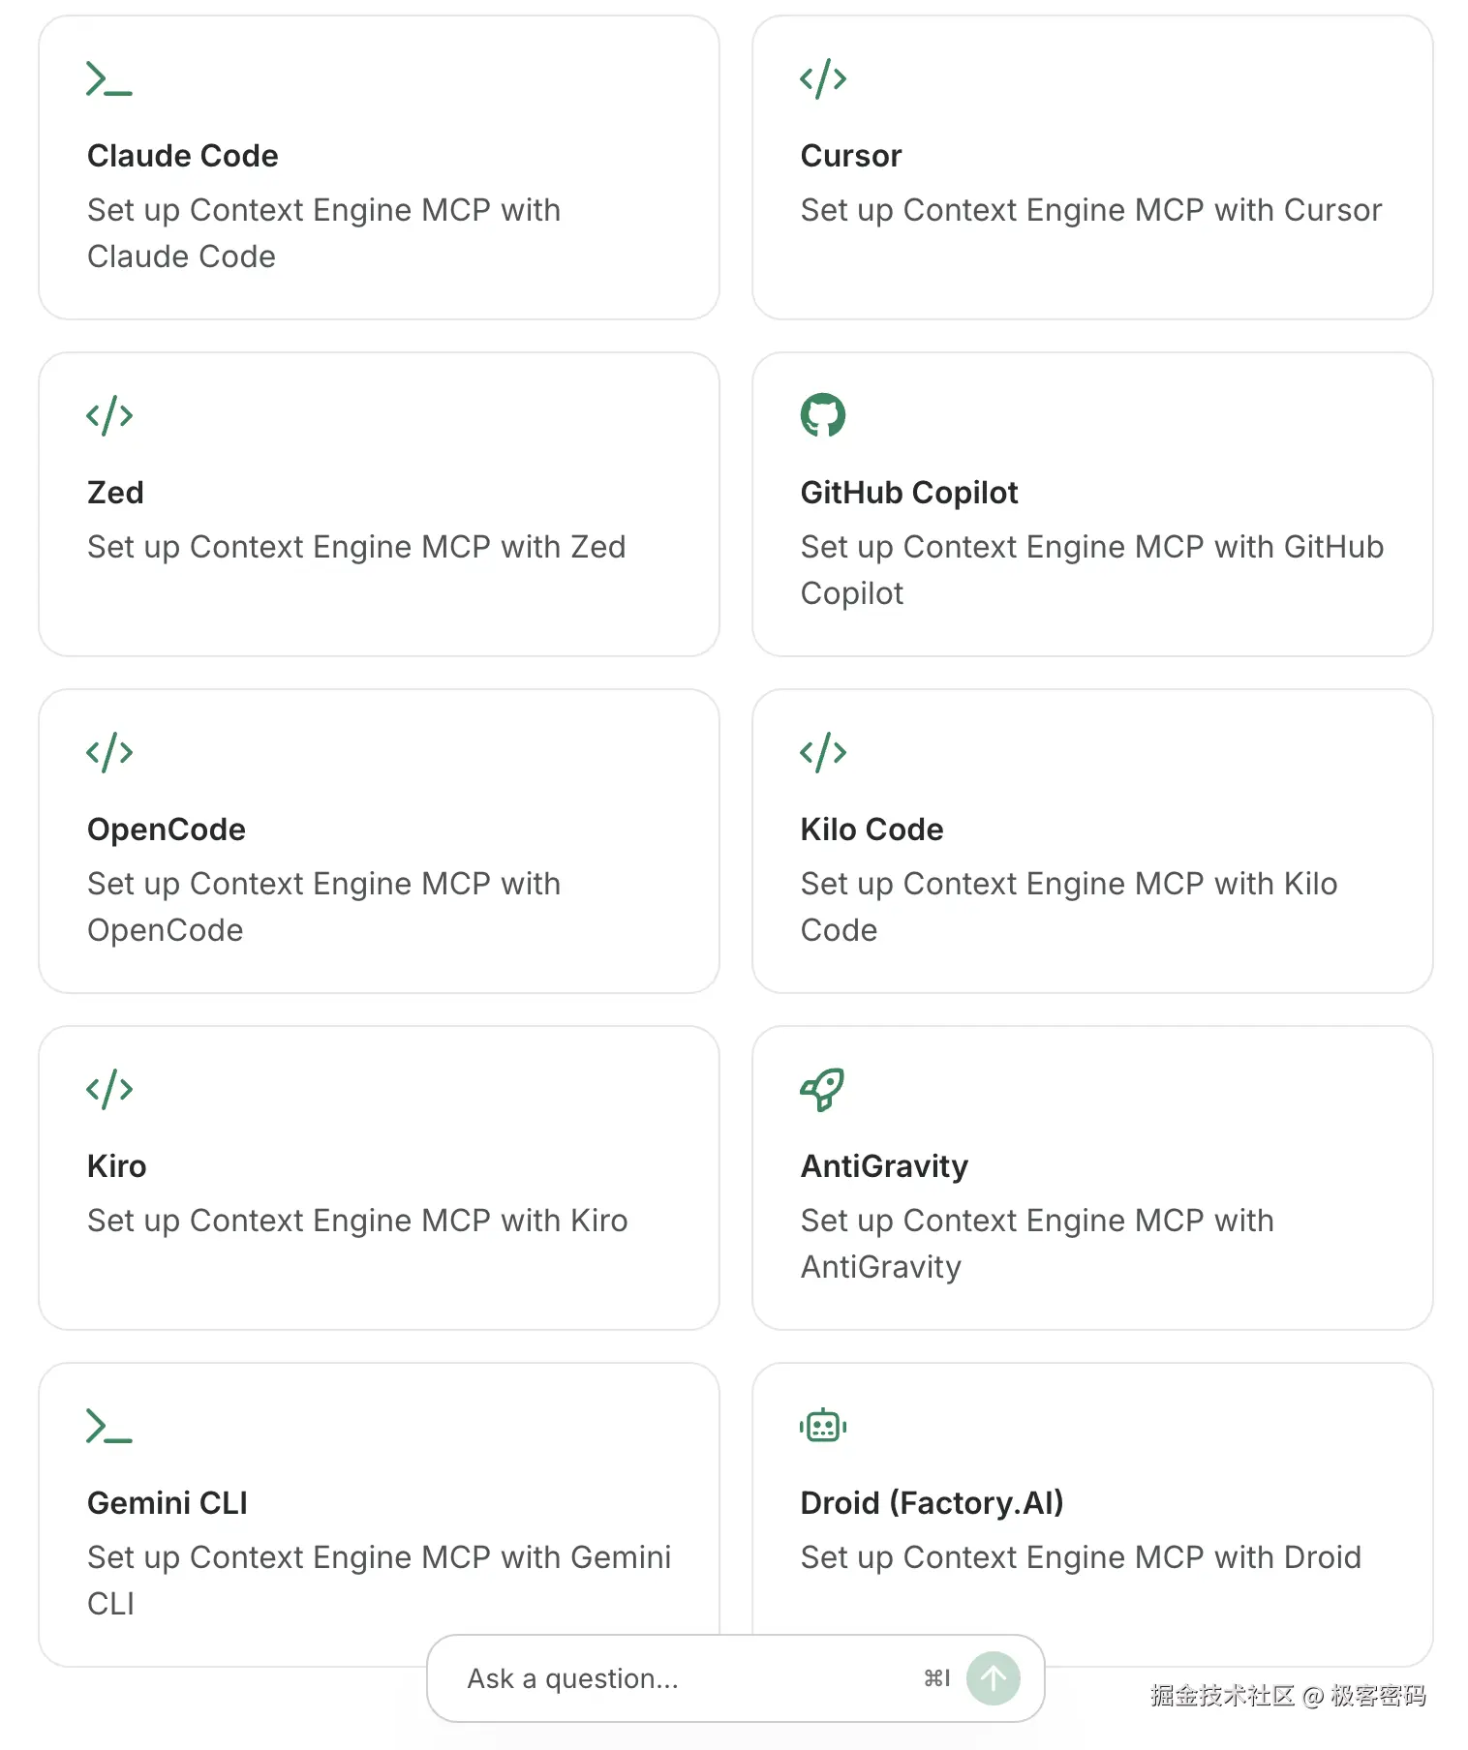Image resolution: width=1468 pixels, height=1750 pixels.
Task: Click the terminal icon above Claude Code
Action: (x=108, y=78)
